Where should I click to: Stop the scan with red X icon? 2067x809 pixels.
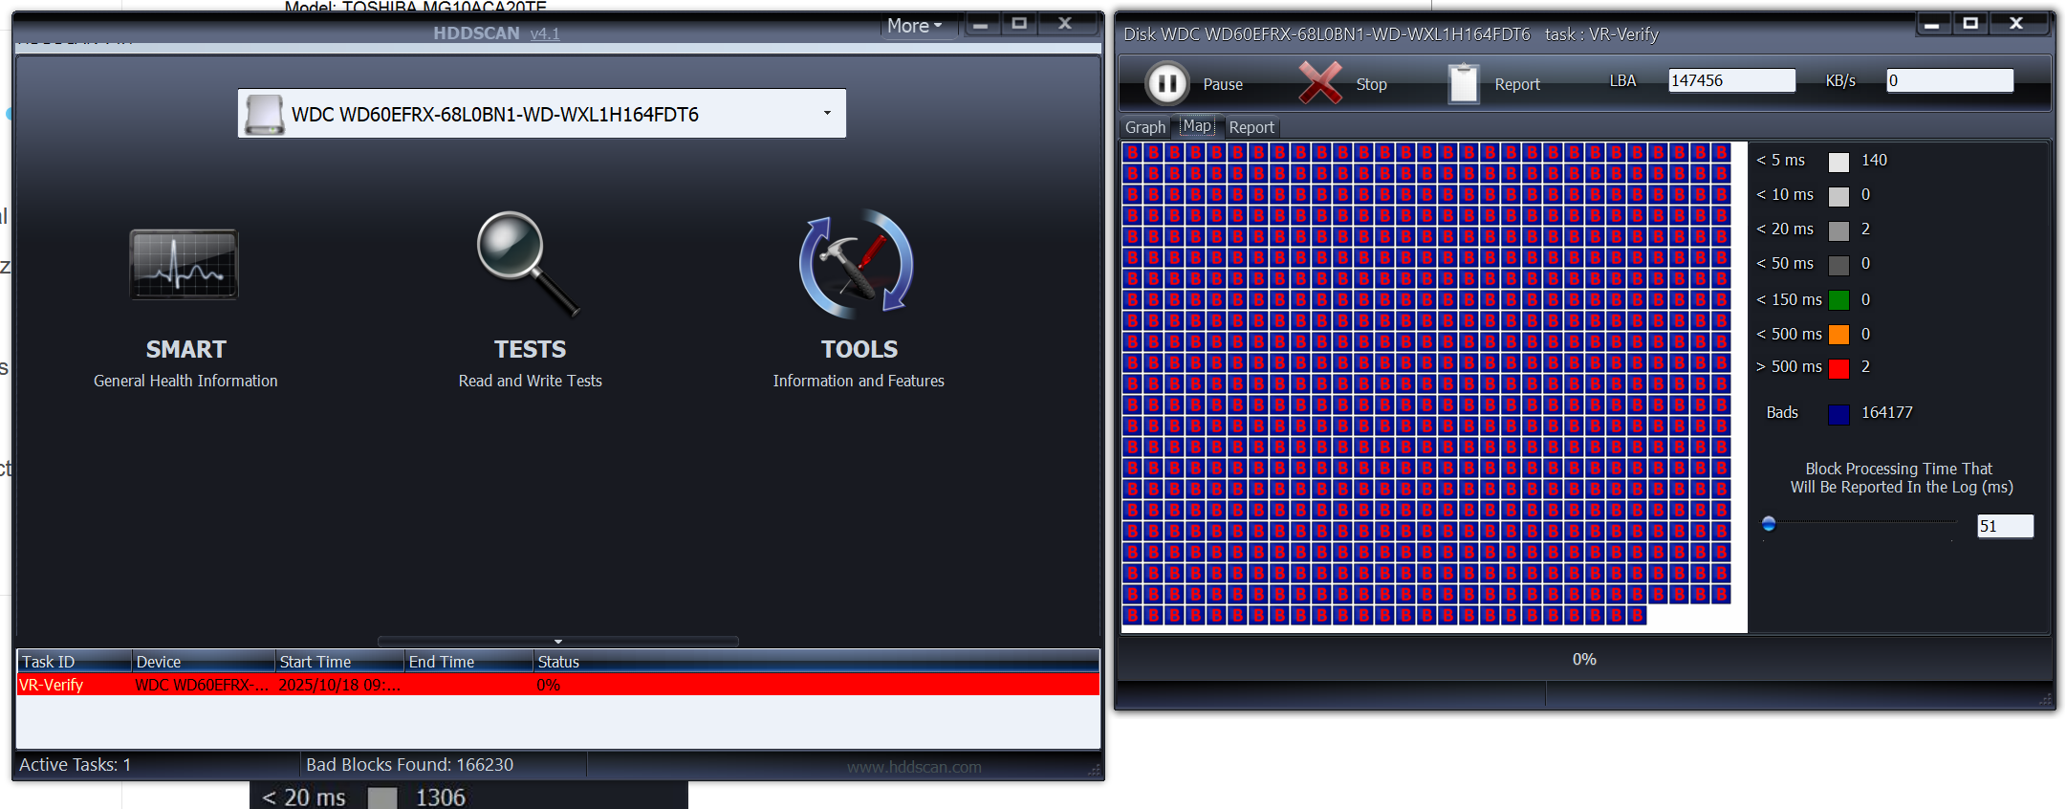[1320, 83]
